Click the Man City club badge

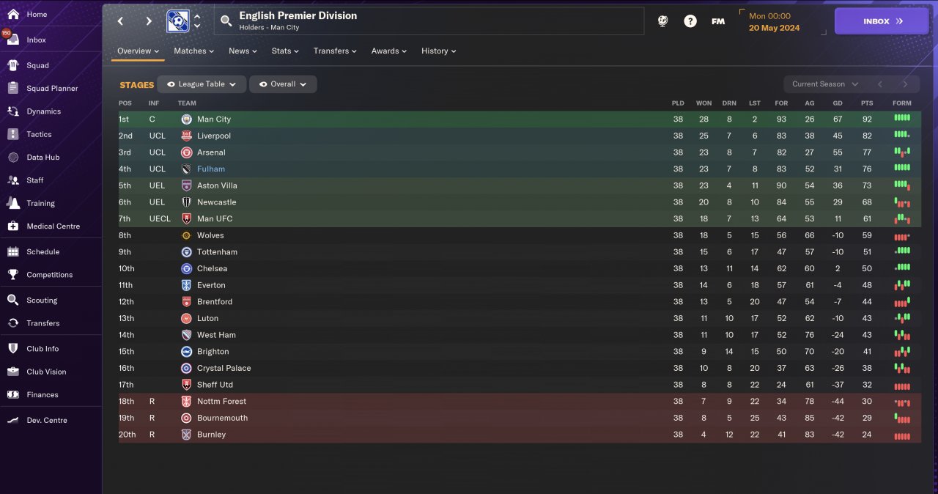click(x=186, y=119)
